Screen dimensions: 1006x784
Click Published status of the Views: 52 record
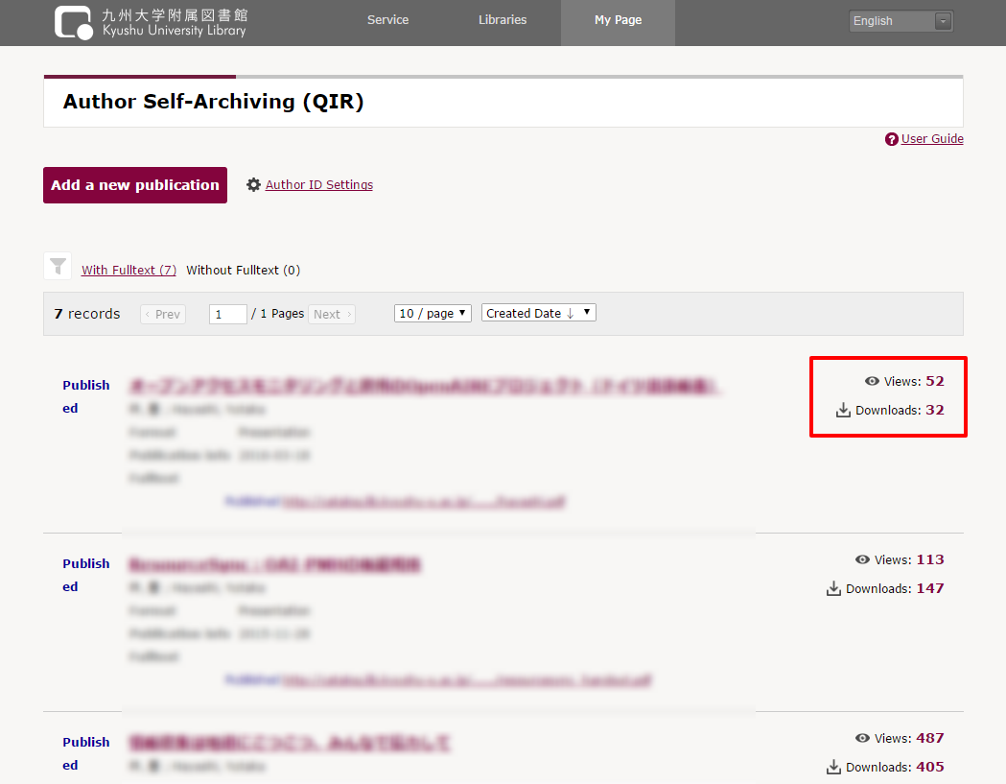(x=86, y=396)
